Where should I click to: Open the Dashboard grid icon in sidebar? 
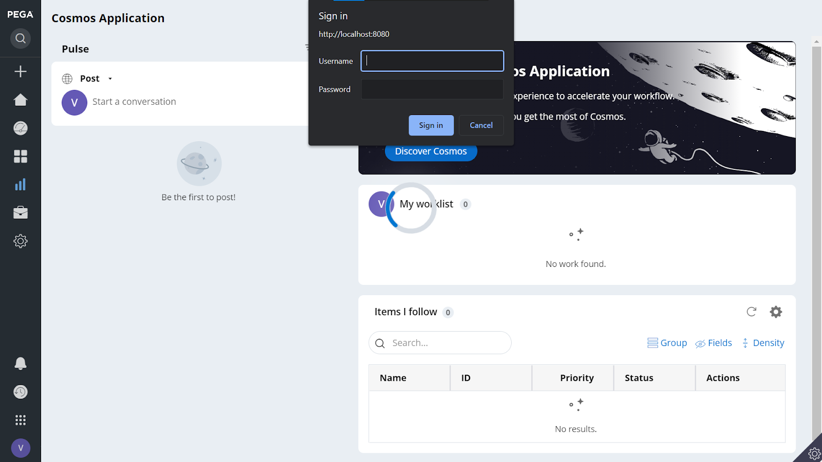pyautogui.click(x=21, y=156)
